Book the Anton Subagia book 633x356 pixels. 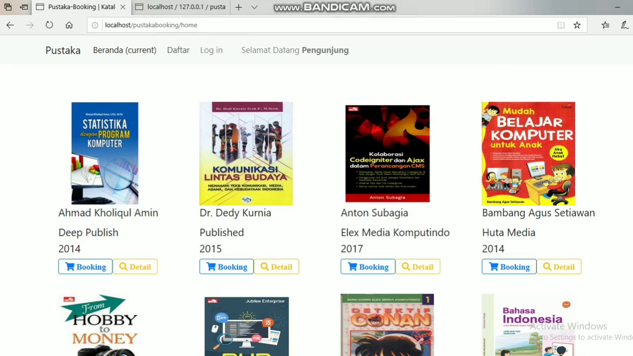[x=368, y=267]
